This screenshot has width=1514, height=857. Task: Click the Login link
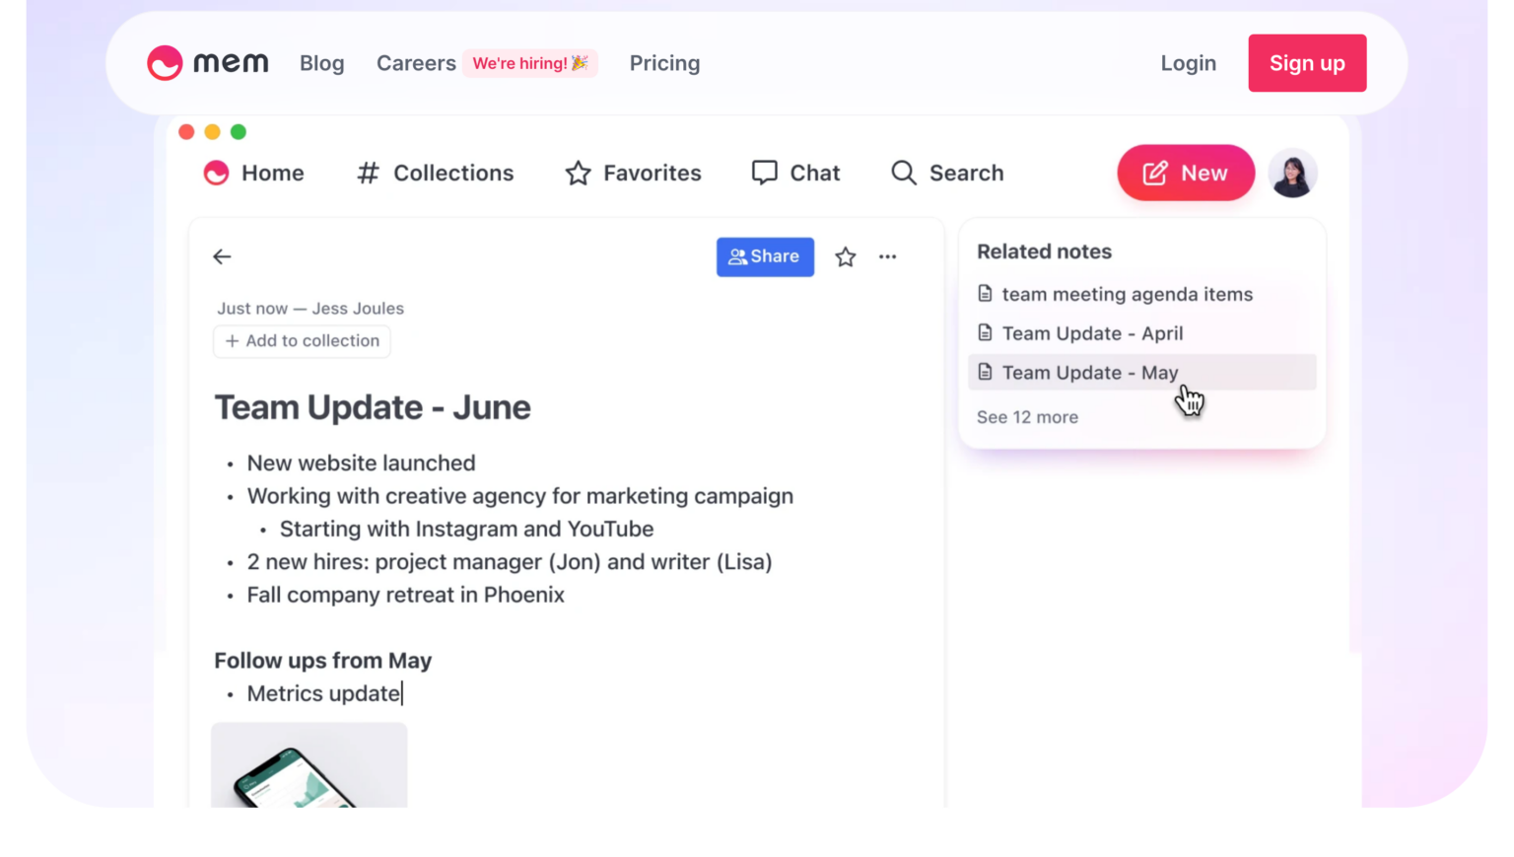[1188, 63]
